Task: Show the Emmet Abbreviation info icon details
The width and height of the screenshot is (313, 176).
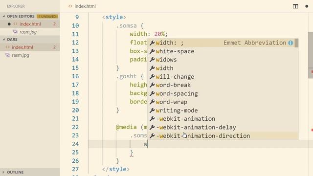Action: (291, 43)
